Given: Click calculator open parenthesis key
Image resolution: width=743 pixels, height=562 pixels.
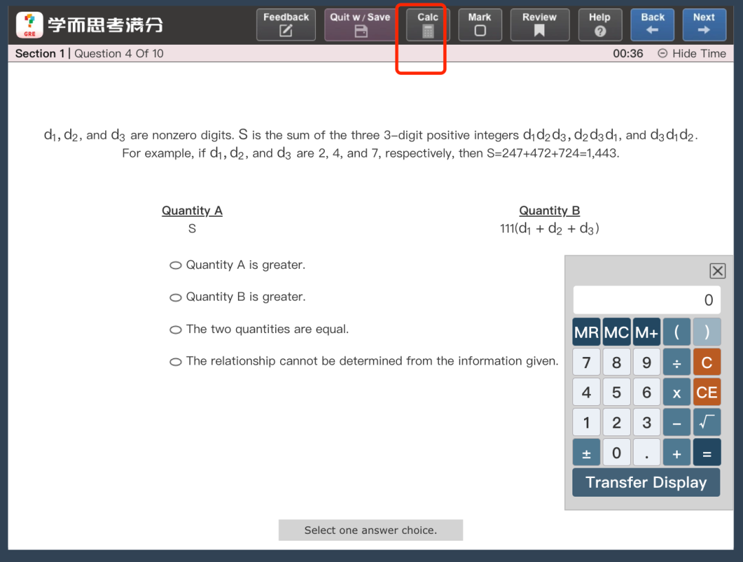Looking at the screenshot, I should [677, 332].
